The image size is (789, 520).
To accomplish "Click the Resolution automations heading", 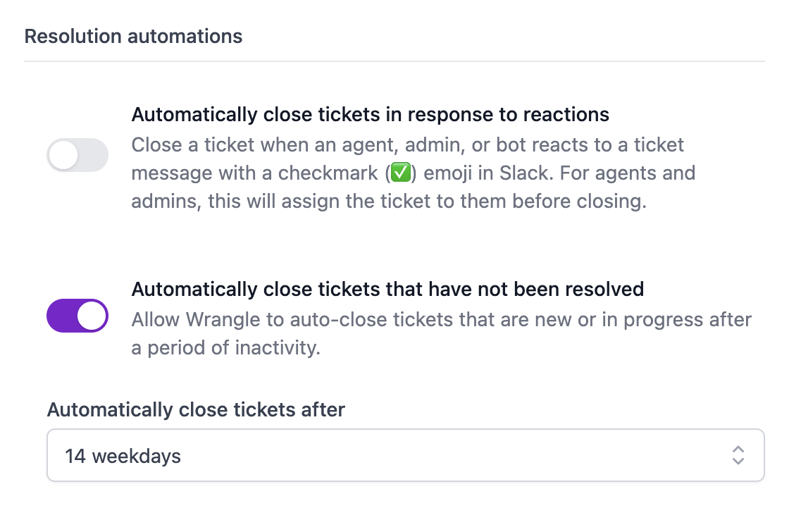I will coord(133,37).
